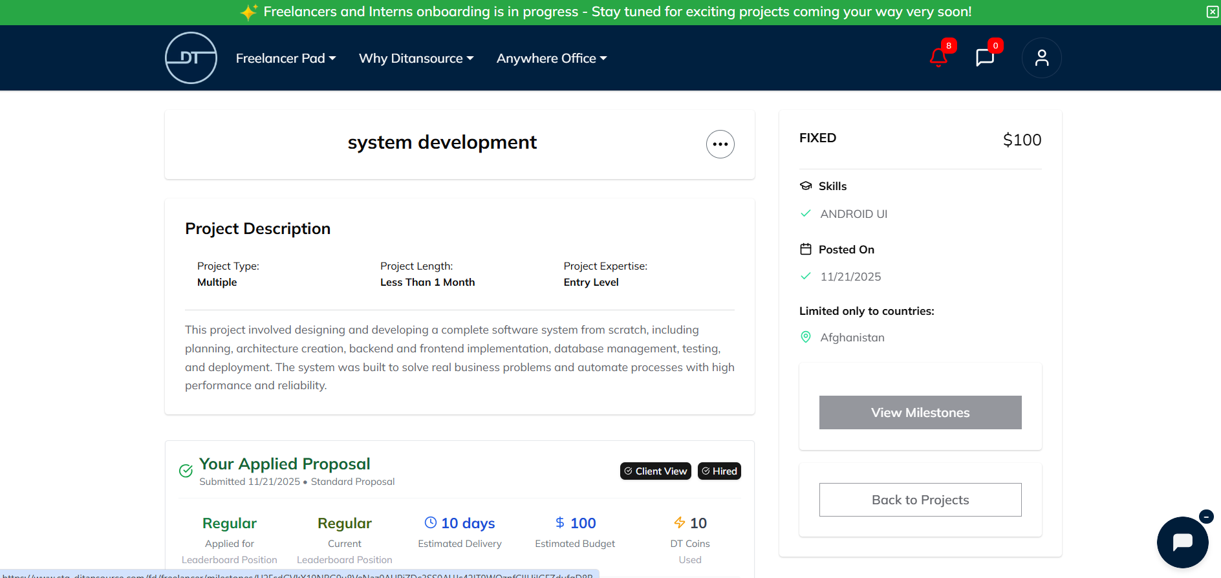Screen dimensions: 1221x578
Task: Open the three-dot project options menu
Action: [720, 144]
